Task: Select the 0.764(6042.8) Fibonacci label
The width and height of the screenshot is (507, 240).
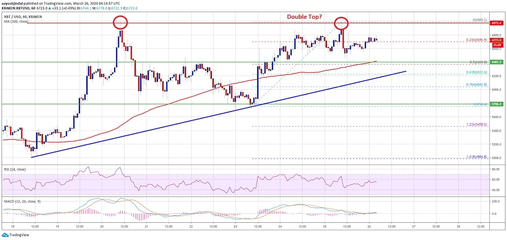Action: [x=477, y=85]
